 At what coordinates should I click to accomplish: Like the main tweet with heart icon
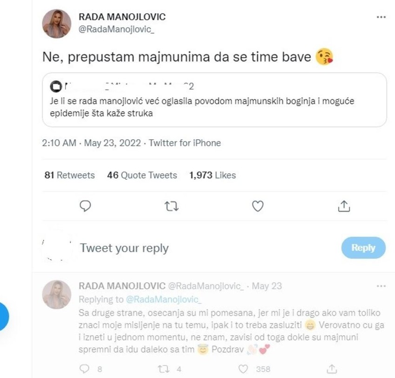click(x=257, y=206)
